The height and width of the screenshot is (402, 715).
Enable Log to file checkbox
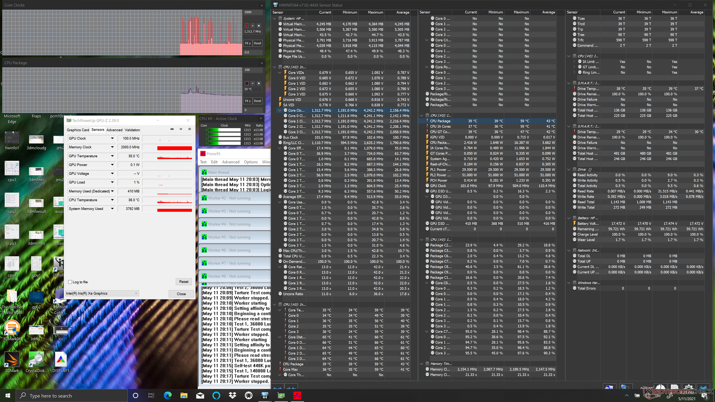pos(70,282)
